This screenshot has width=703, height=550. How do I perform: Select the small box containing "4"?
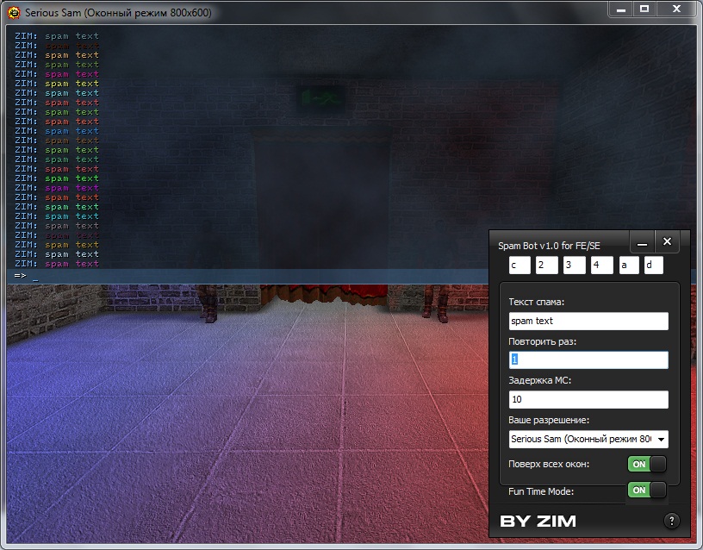click(x=602, y=266)
